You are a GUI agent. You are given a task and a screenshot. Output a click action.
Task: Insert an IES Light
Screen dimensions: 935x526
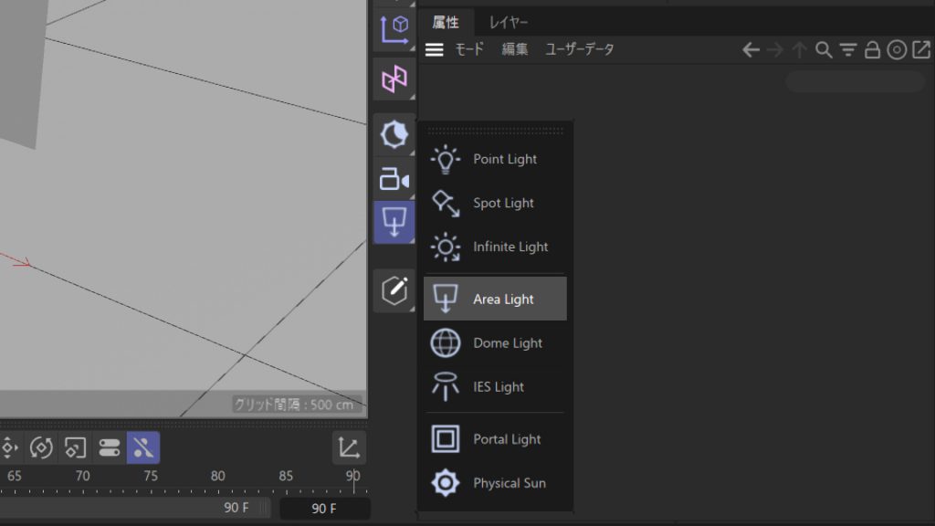(499, 386)
